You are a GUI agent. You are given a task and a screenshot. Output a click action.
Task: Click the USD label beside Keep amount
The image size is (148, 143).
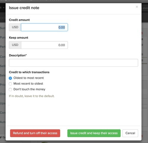tap(15, 45)
